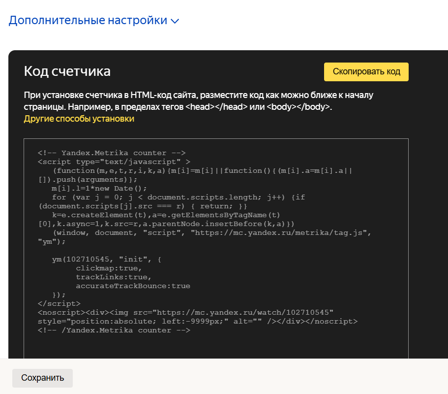Click the '<script type="text/javascript" >' line
Viewport: 448px width, 394px height.
114,162
